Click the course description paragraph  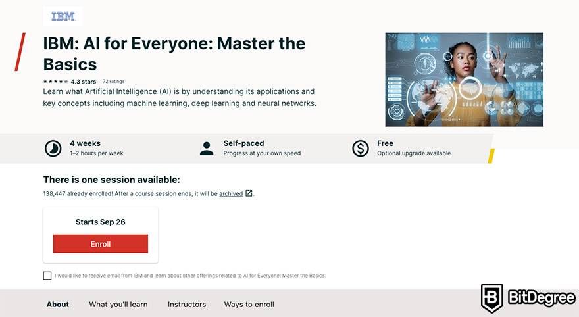coord(180,97)
